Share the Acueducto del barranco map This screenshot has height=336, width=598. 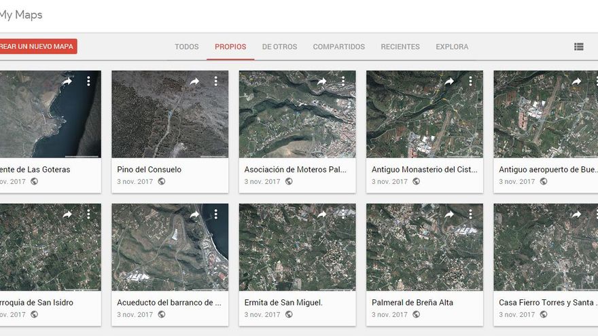(194, 214)
